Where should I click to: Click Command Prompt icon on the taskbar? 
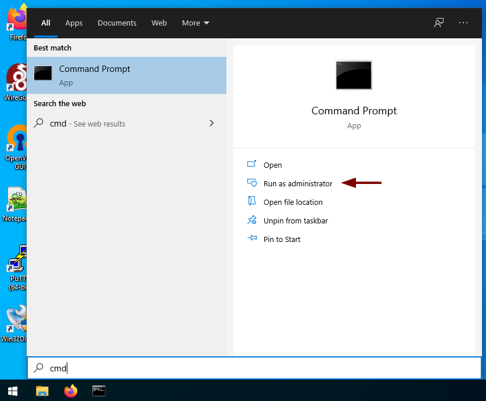99,391
